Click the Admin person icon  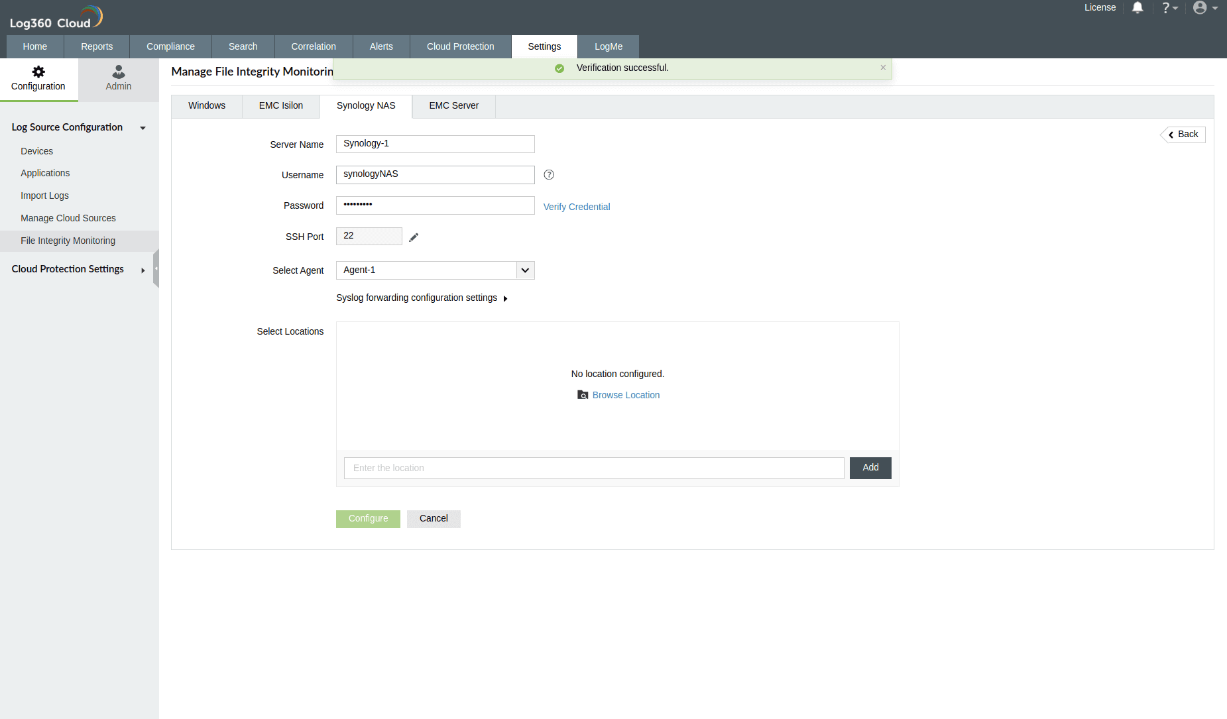click(x=119, y=72)
